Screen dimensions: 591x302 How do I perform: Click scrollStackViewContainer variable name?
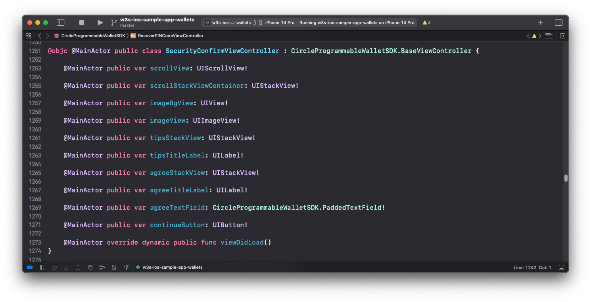tap(197, 86)
